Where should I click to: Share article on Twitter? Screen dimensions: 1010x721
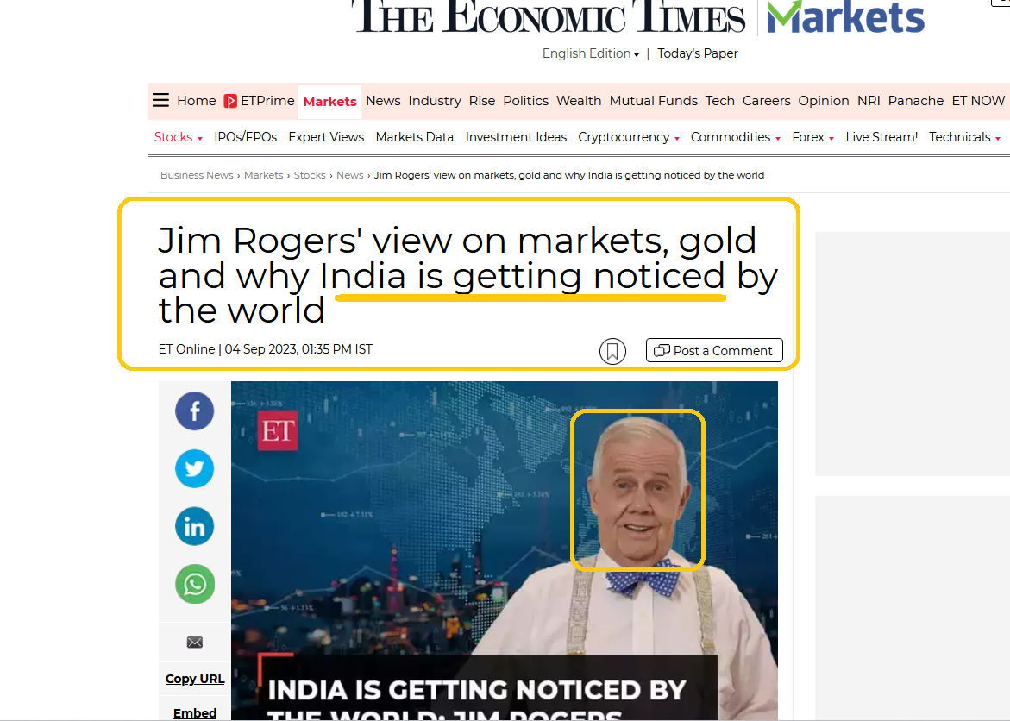[195, 468]
